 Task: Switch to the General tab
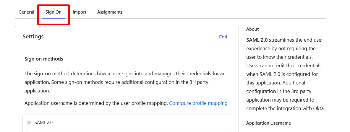[26, 12]
